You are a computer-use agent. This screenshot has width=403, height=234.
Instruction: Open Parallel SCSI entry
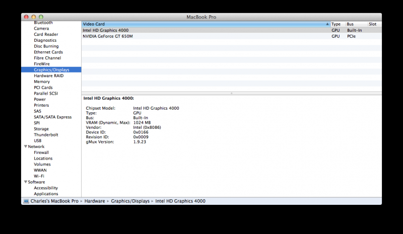click(x=46, y=94)
